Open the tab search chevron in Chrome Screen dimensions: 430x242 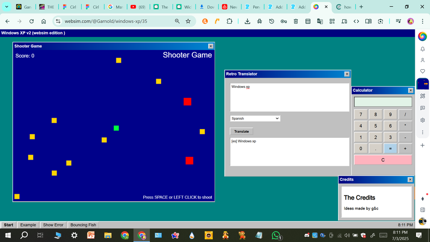[x=7, y=7]
